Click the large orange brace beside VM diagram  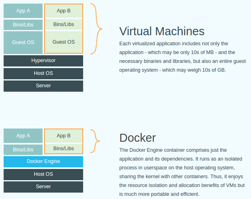96,29
